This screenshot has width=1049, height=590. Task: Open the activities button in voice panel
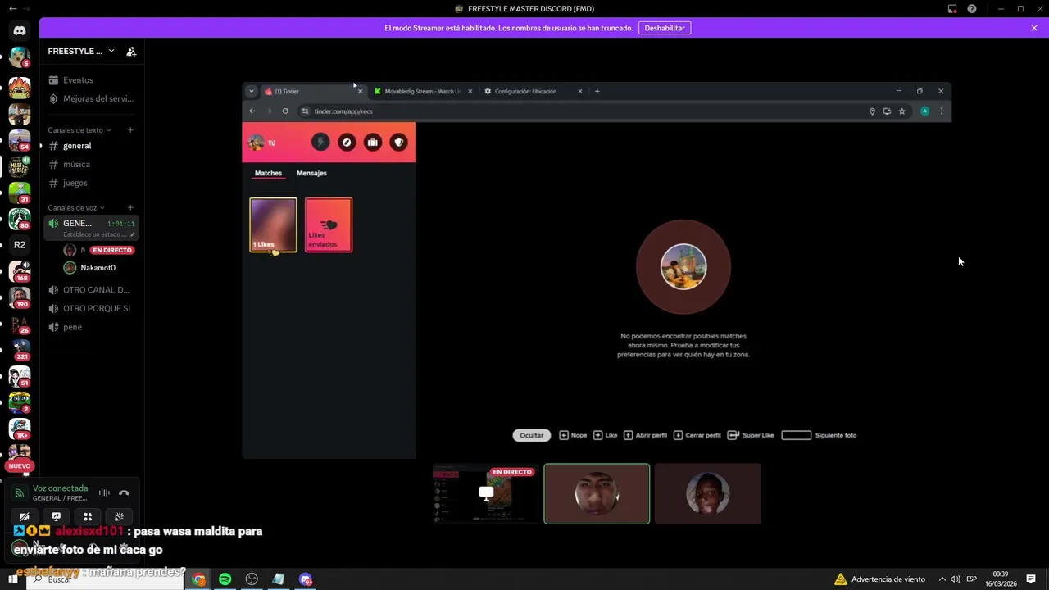[x=88, y=517]
